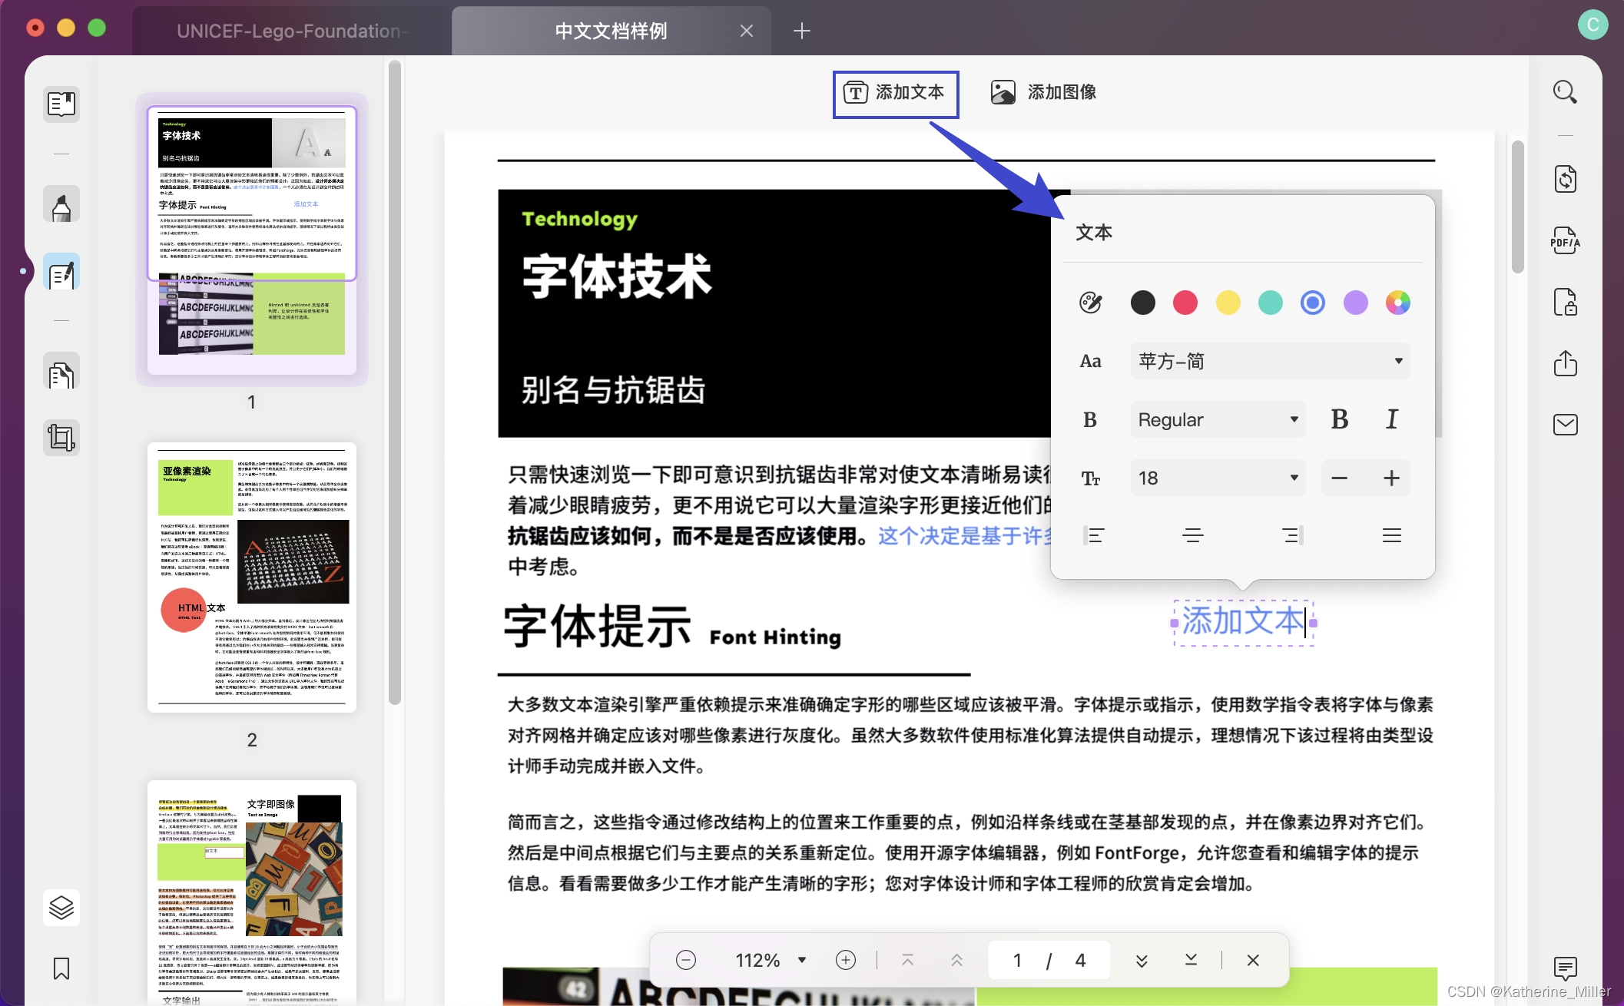Set center text alignment
The height and width of the screenshot is (1006, 1624).
(x=1192, y=535)
